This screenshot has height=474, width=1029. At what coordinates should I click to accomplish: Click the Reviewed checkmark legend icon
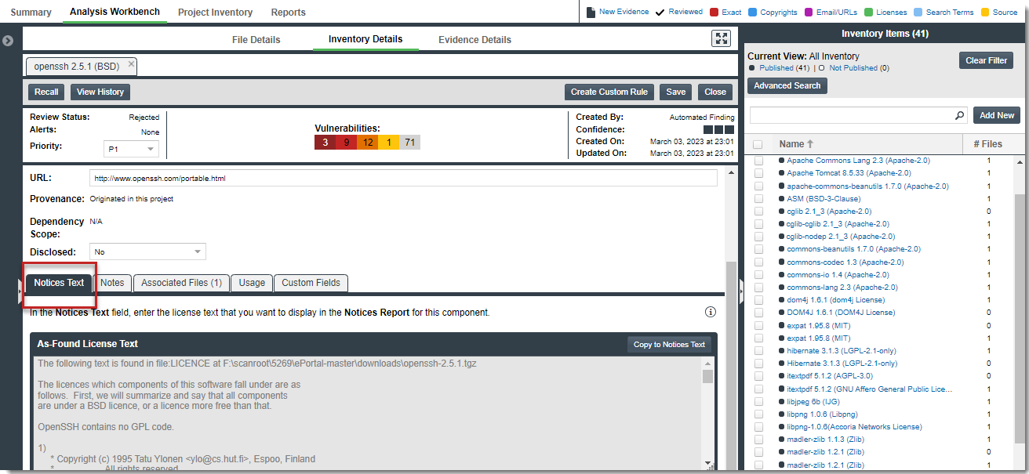(x=660, y=12)
